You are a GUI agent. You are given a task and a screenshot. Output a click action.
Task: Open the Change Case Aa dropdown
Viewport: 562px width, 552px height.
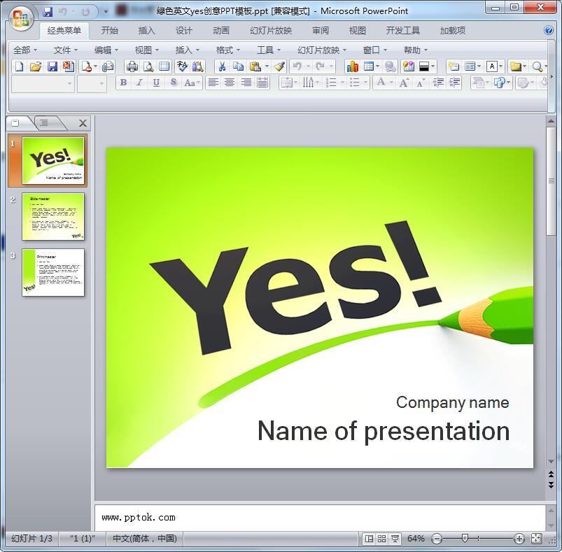click(x=192, y=83)
